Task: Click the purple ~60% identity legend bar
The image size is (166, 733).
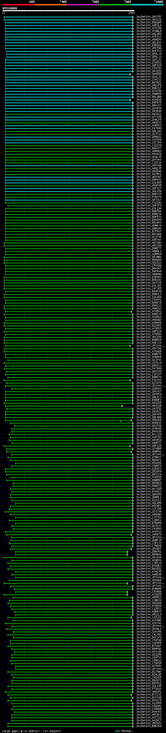Action: (83, 5)
